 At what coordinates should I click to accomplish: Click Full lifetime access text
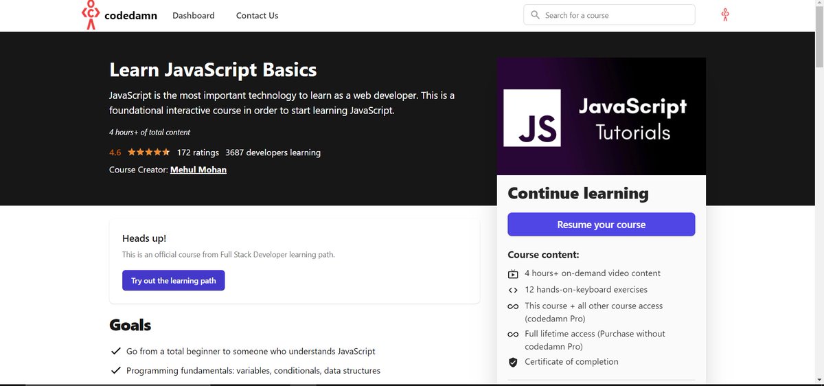(595, 340)
